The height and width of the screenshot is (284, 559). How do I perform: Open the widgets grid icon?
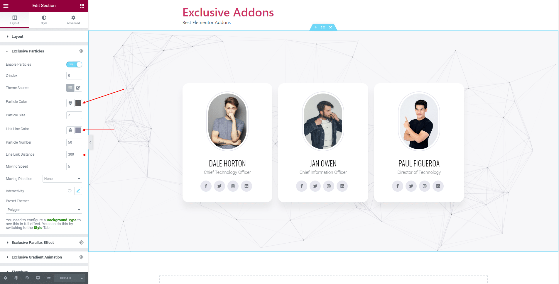click(82, 6)
